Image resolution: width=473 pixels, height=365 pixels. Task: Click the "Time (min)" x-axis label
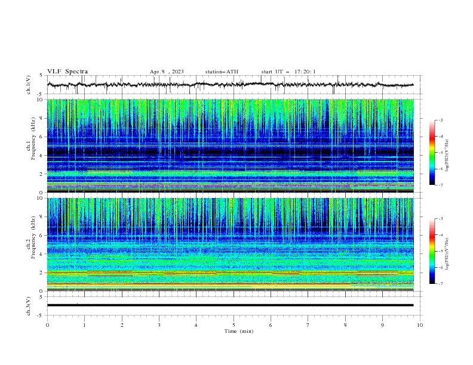239,331
